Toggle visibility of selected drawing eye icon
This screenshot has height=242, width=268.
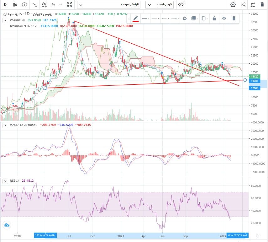coord(224,18)
